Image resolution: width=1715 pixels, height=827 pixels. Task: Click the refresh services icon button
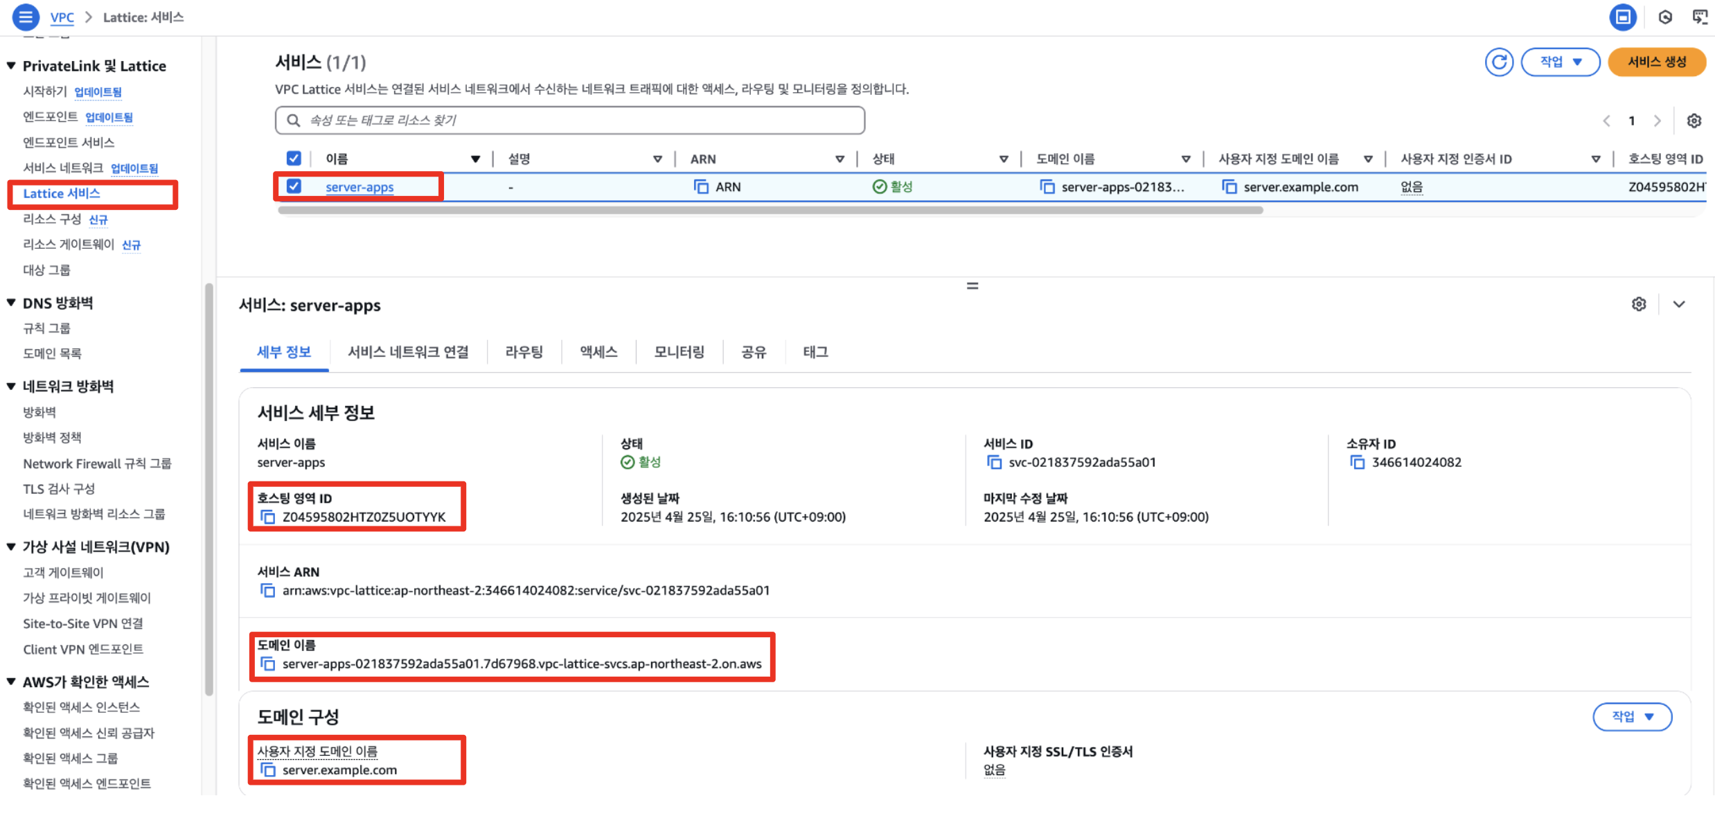[x=1499, y=62]
